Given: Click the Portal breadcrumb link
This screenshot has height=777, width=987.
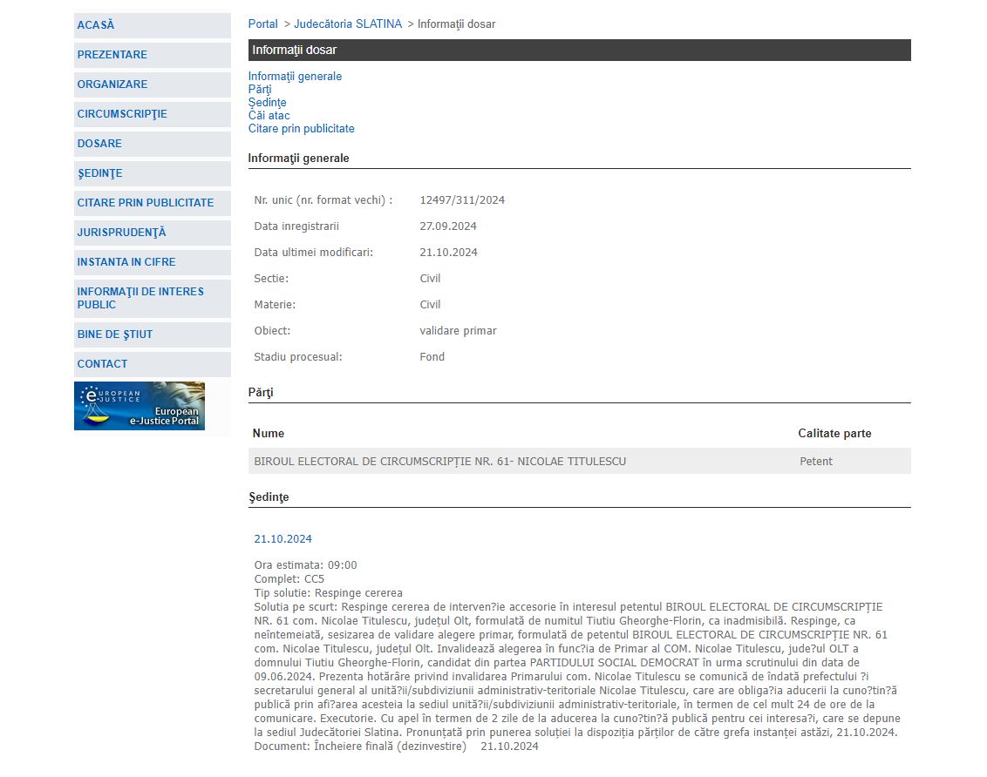Looking at the screenshot, I should pyautogui.click(x=263, y=24).
